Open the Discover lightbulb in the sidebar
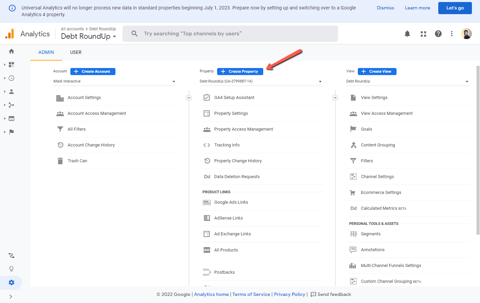This screenshot has width=480, height=303. 11,269
